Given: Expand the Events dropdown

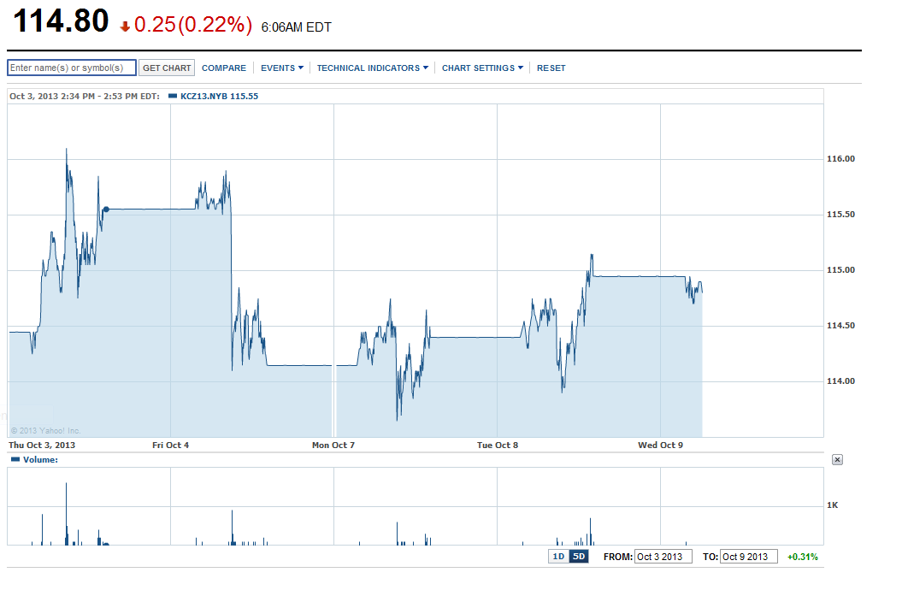Looking at the screenshot, I should click(281, 68).
